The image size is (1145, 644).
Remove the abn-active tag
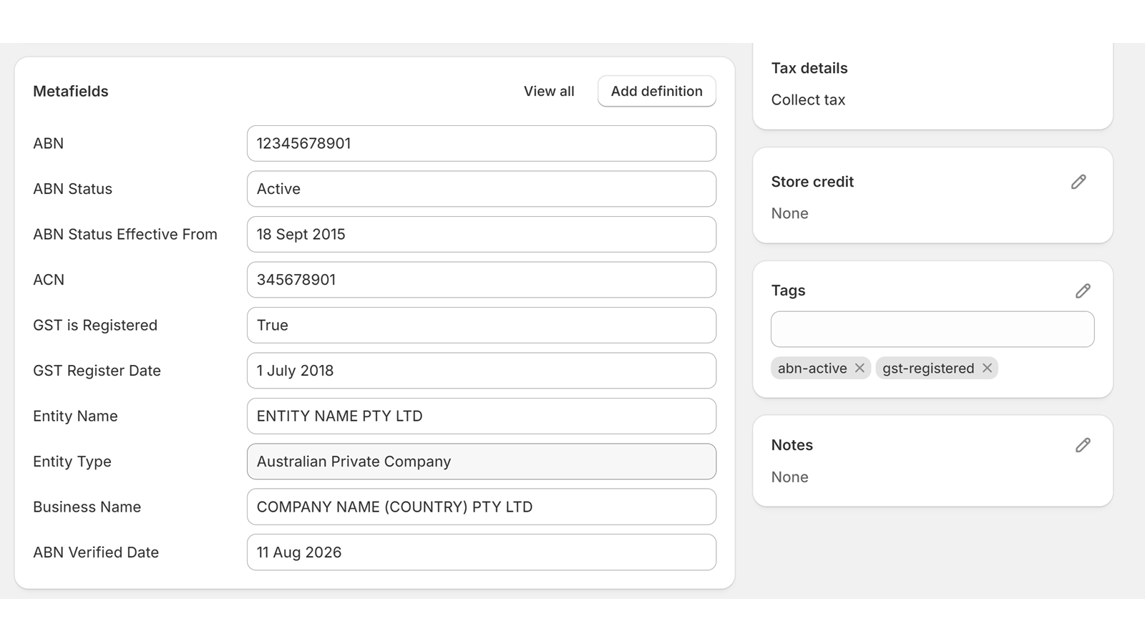[x=859, y=368]
